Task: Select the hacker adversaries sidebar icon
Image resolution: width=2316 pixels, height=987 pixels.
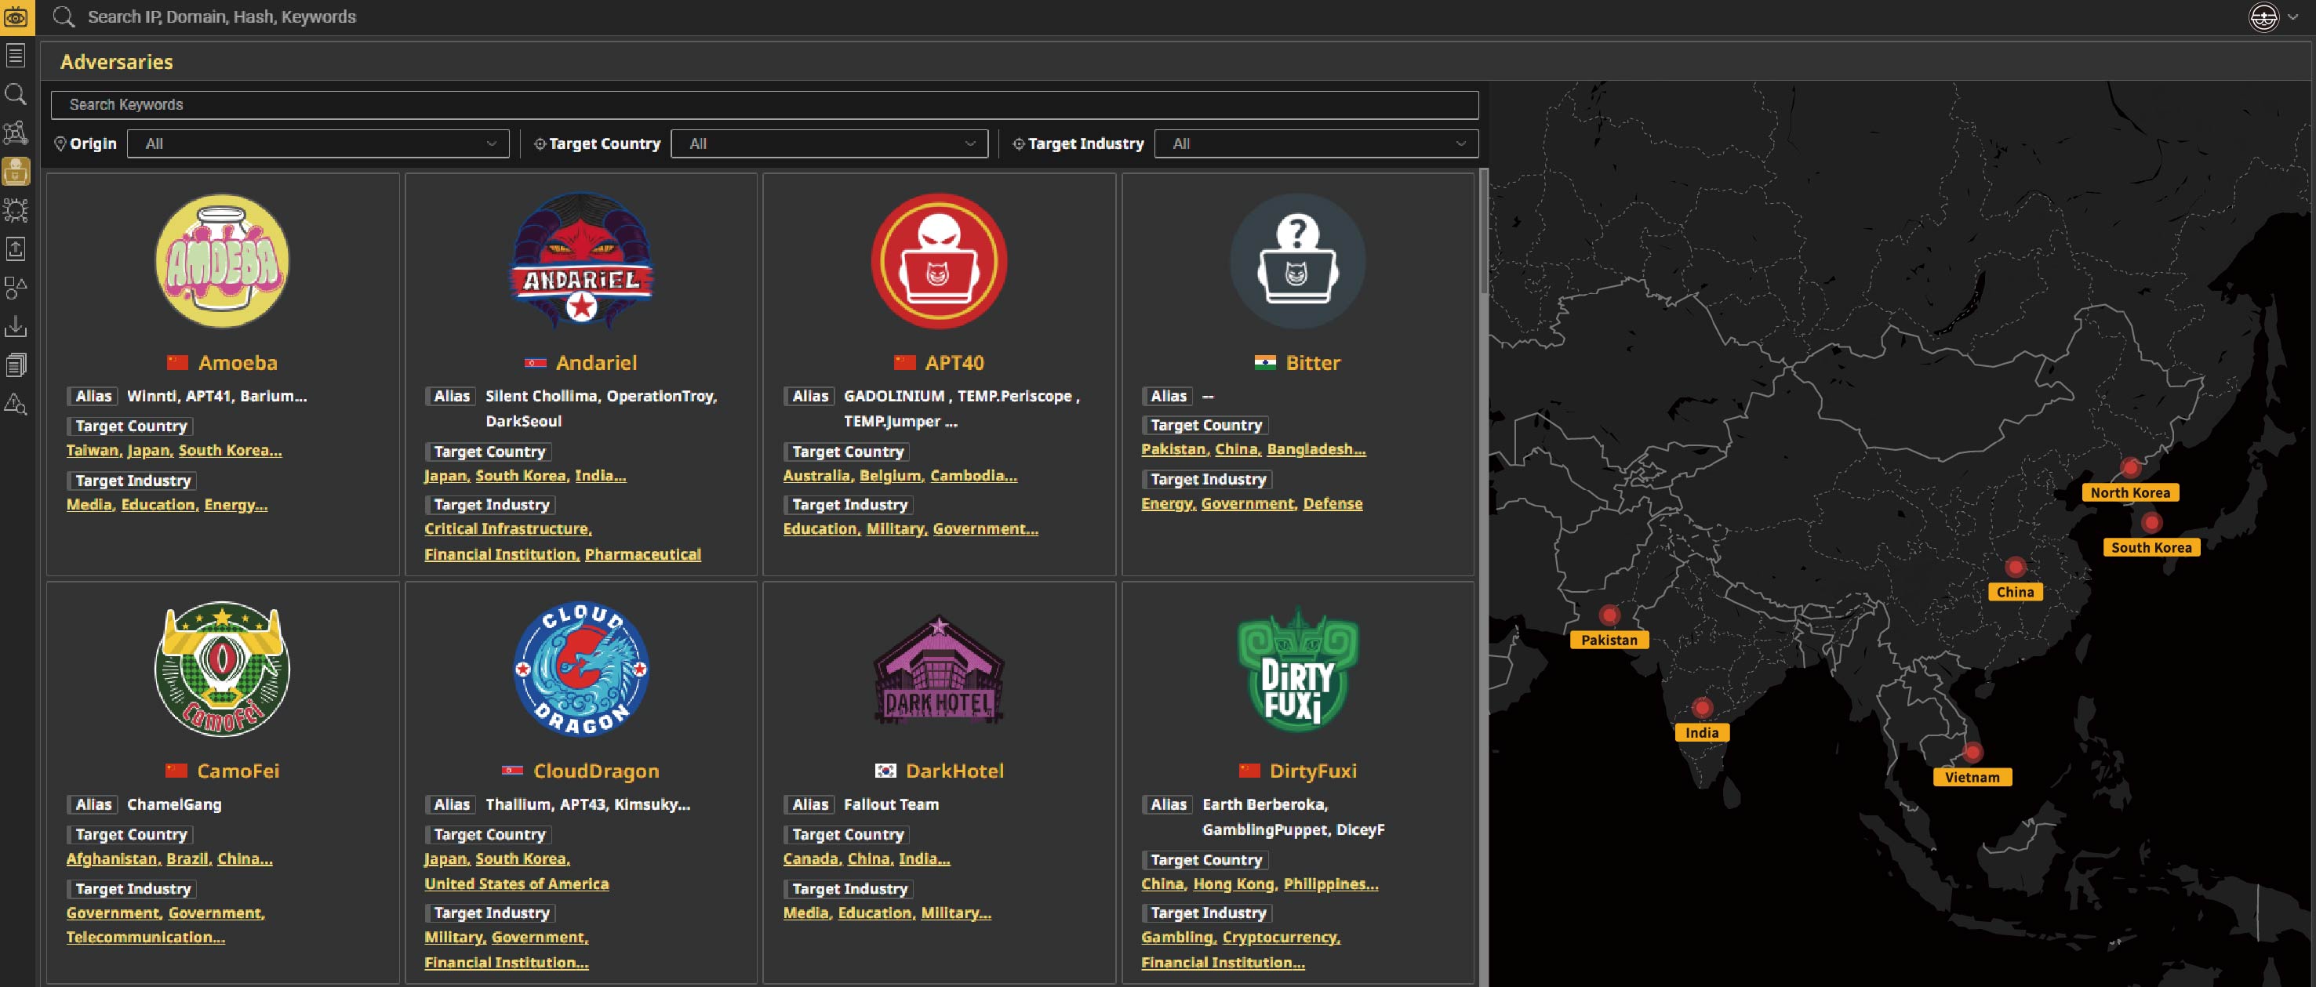Action: pyautogui.click(x=16, y=171)
